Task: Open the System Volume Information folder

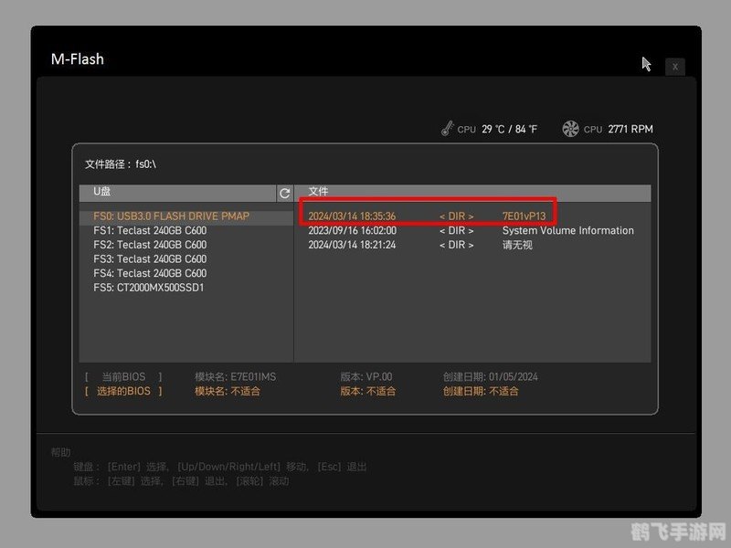Action: point(567,231)
